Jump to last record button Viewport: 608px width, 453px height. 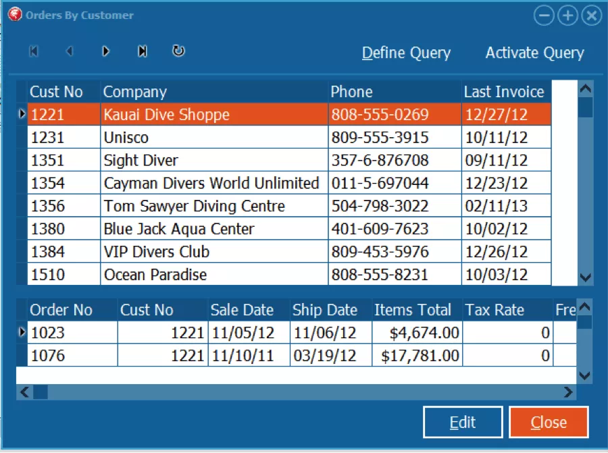tap(143, 51)
